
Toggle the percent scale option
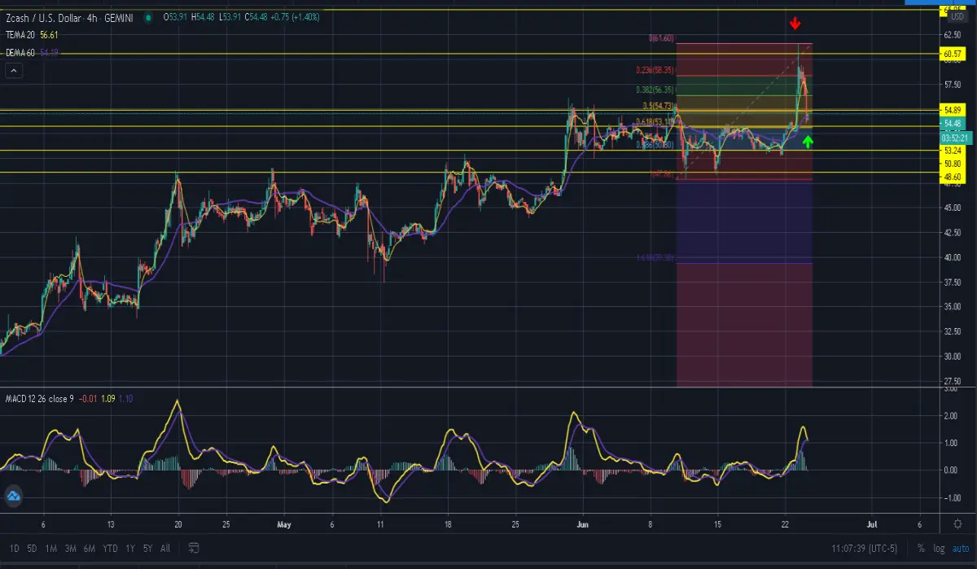(x=921, y=548)
